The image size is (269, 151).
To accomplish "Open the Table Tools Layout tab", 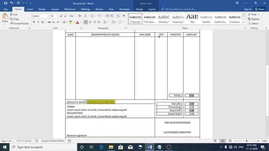I will [x=152, y=9].
